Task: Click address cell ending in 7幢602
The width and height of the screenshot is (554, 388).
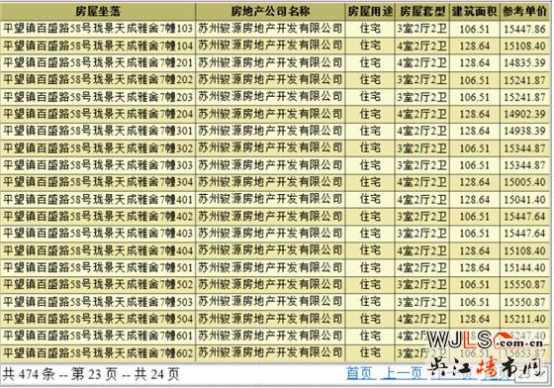Action: point(98,352)
